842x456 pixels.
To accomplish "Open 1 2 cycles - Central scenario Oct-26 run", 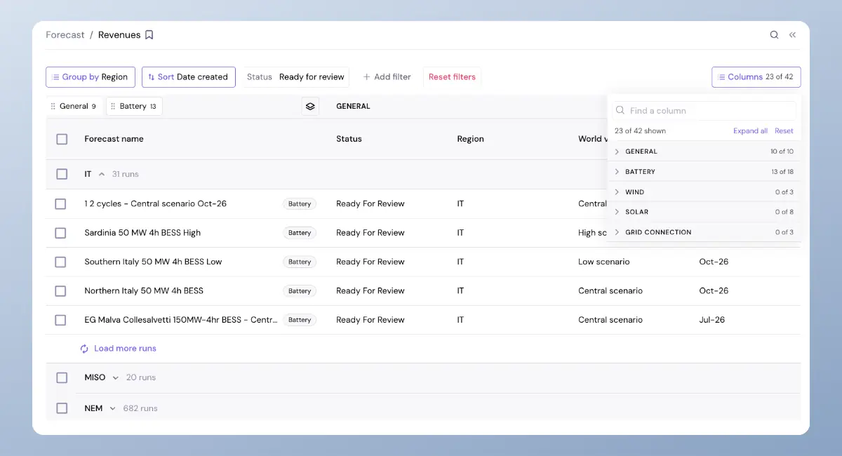I will coord(155,204).
